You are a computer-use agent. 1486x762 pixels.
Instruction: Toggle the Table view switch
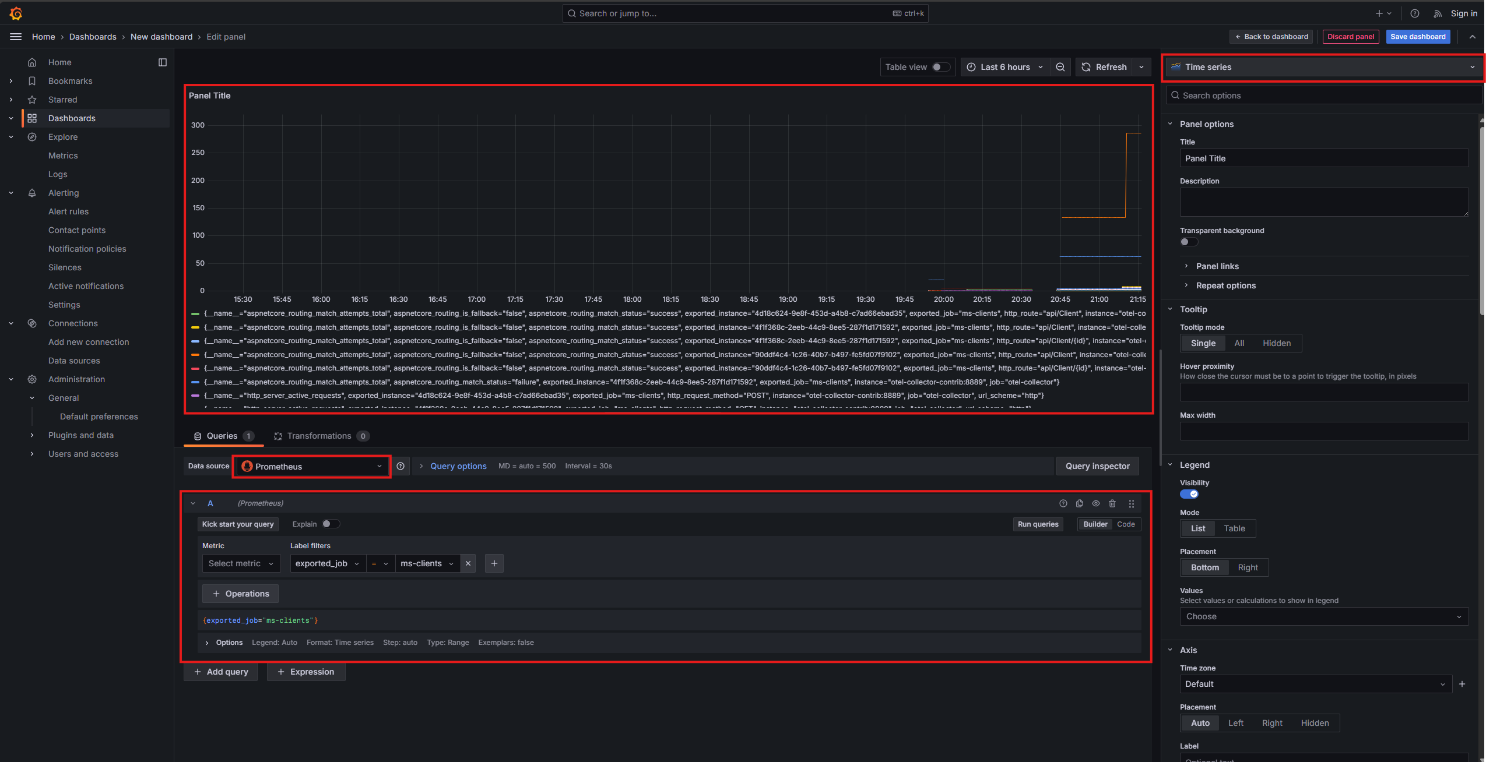940,67
